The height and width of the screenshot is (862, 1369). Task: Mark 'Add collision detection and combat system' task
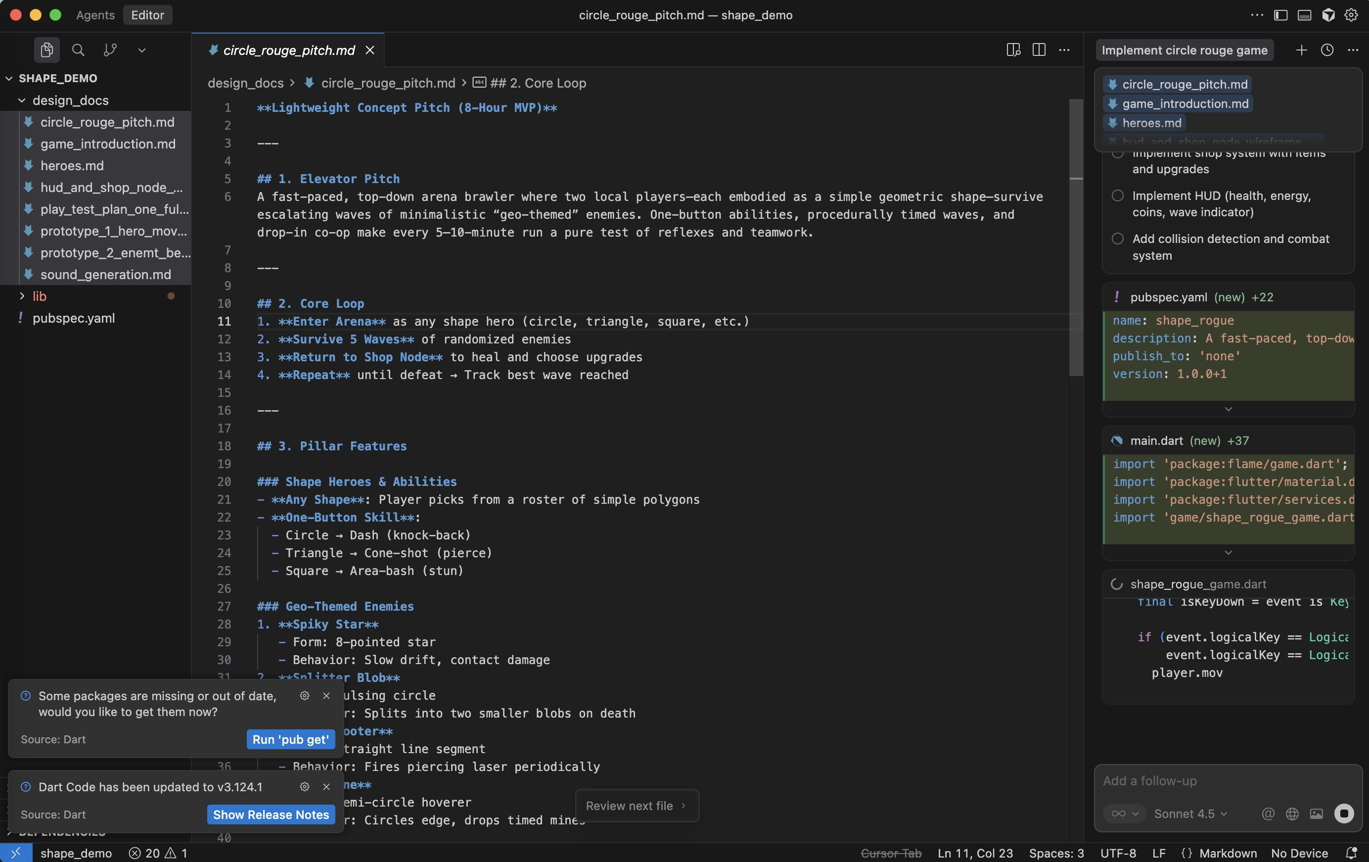pos(1117,239)
